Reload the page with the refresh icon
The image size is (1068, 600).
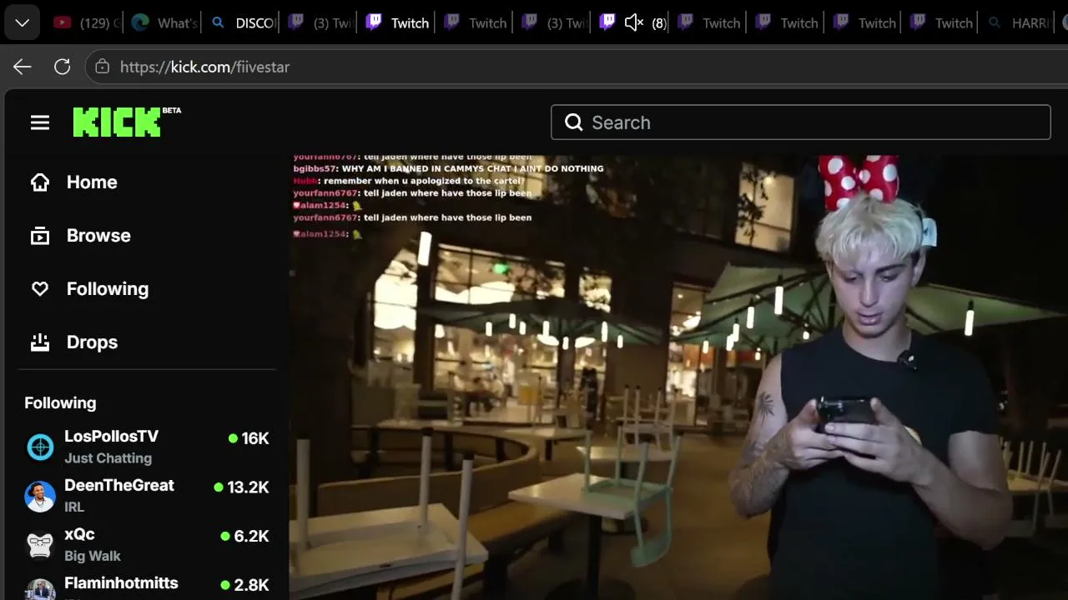[x=63, y=67]
